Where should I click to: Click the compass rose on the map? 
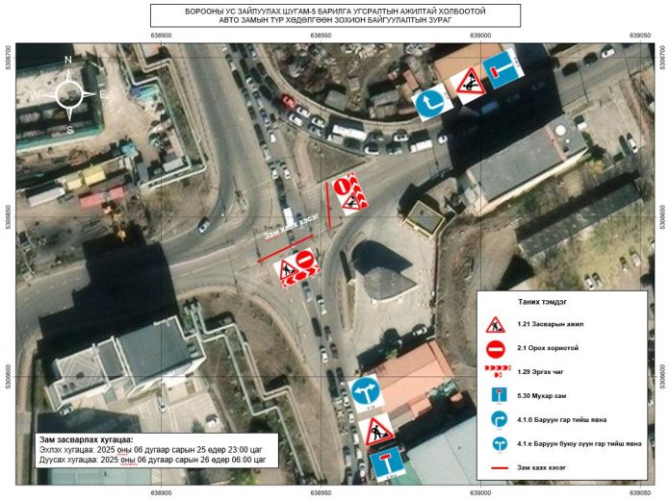(69, 94)
